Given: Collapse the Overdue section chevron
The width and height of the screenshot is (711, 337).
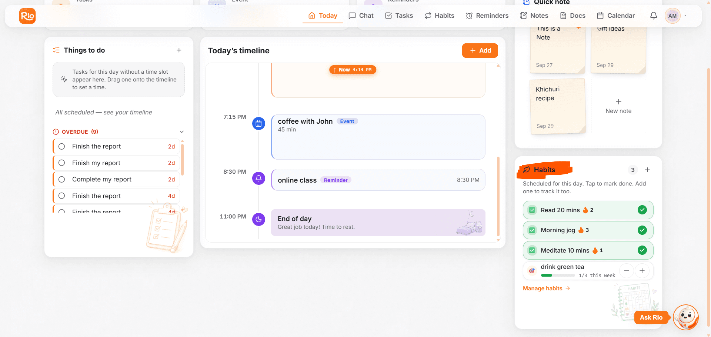Looking at the screenshot, I should tap(182, 132).
